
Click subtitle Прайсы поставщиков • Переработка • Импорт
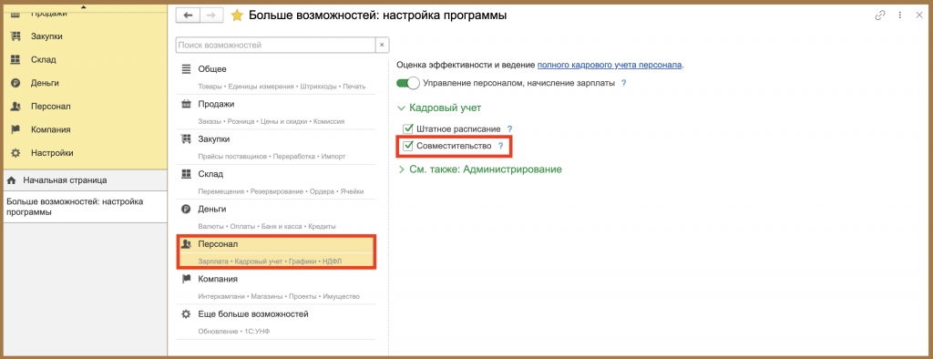[x=272, y=157]
